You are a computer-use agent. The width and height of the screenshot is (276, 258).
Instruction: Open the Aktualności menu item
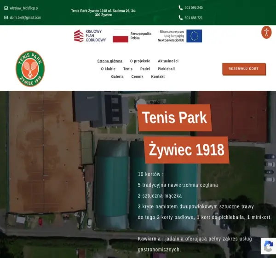168,61
